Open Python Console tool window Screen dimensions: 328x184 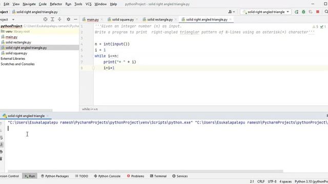coord(107,176)
